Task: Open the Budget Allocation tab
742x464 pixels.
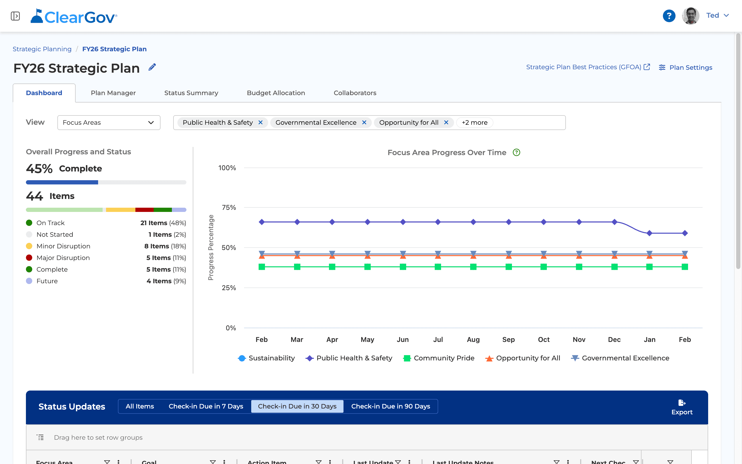Action: pos(276,93)
